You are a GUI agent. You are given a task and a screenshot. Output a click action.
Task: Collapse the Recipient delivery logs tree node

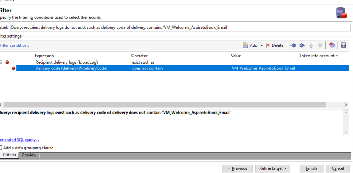tap(1, 62)
